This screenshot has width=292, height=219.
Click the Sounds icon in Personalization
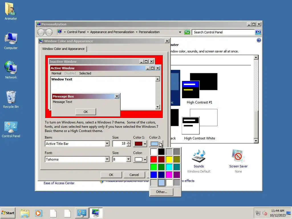coord(199,156)
